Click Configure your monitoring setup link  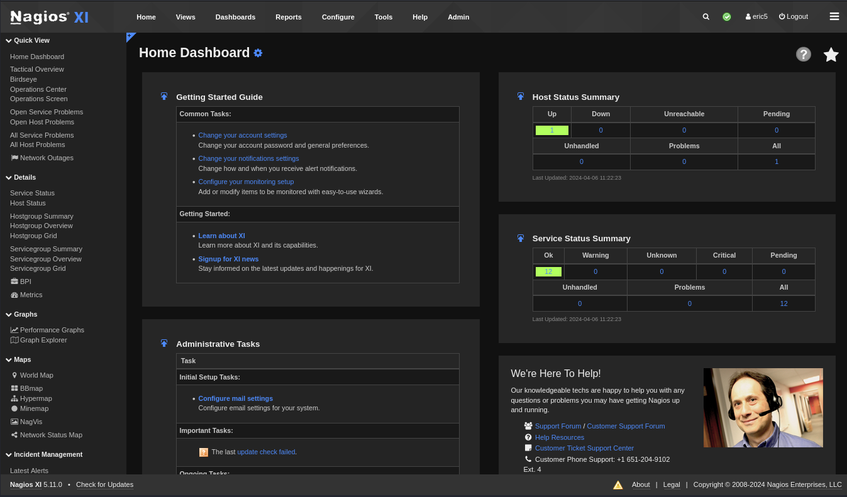pyautogui.click(x=246, y=182)
